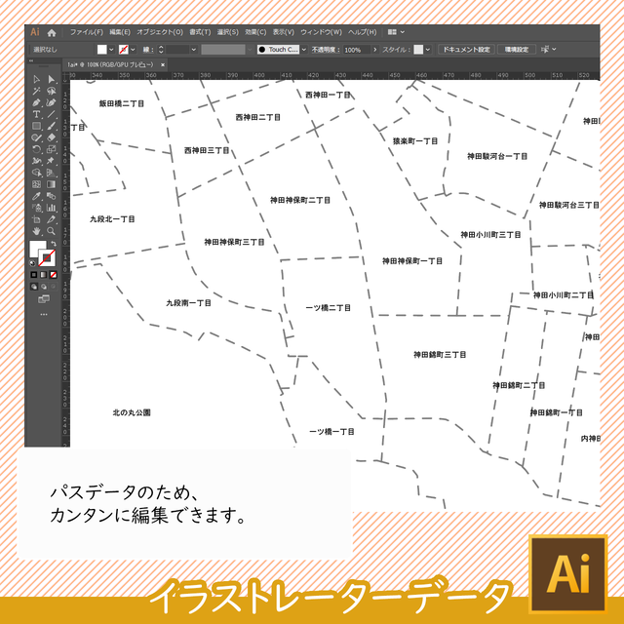This screenshot has height=624, width=624.
Task: Open the Touch Calligraphic brush dropdown
Action: pos(303,50)
